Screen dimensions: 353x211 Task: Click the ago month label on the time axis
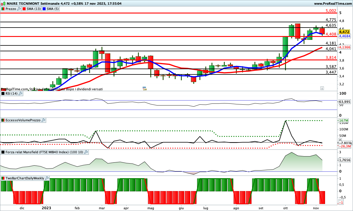click(236, 208)
